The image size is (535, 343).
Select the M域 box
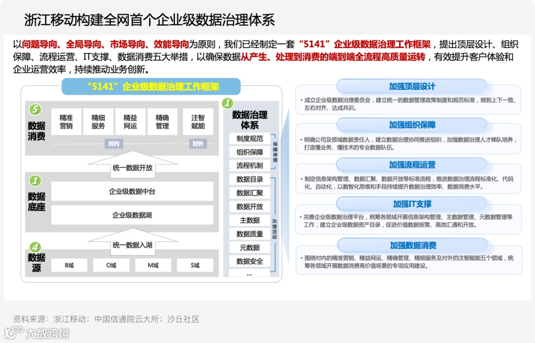coord(153,265)
